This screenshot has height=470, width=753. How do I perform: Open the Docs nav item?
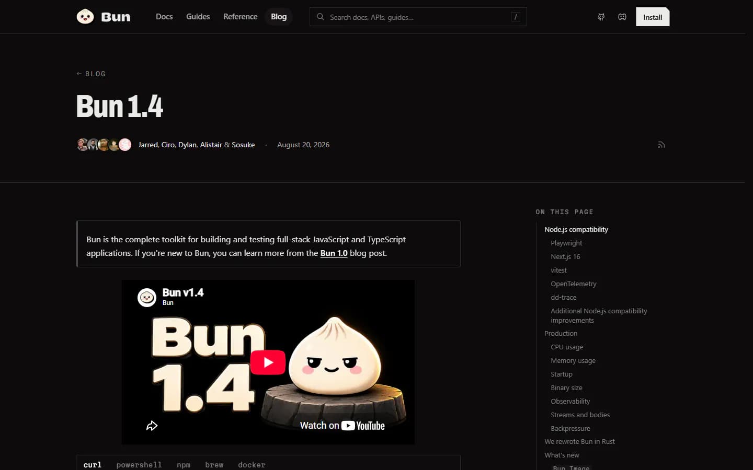pos(164,17)
